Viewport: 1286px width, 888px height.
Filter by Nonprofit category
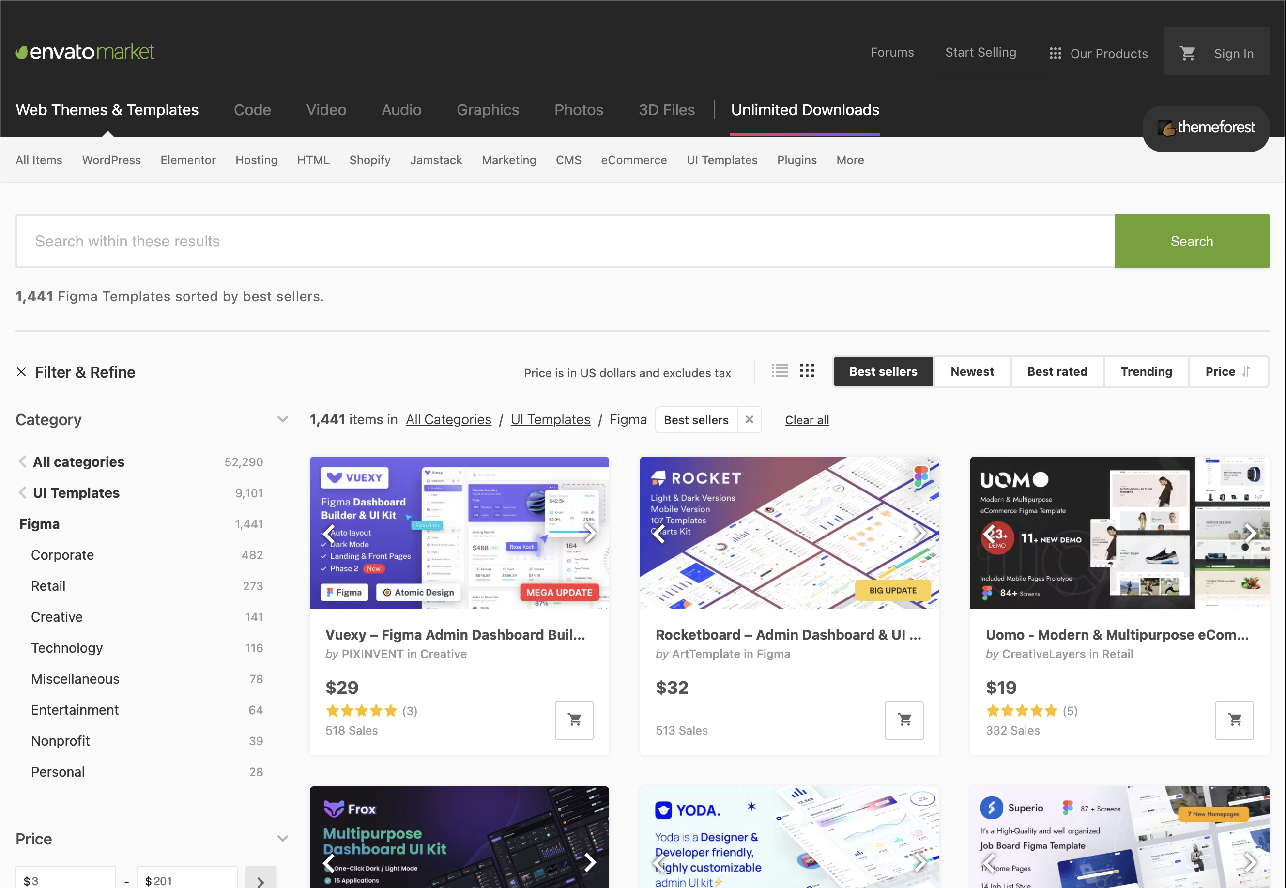(60, 740)
